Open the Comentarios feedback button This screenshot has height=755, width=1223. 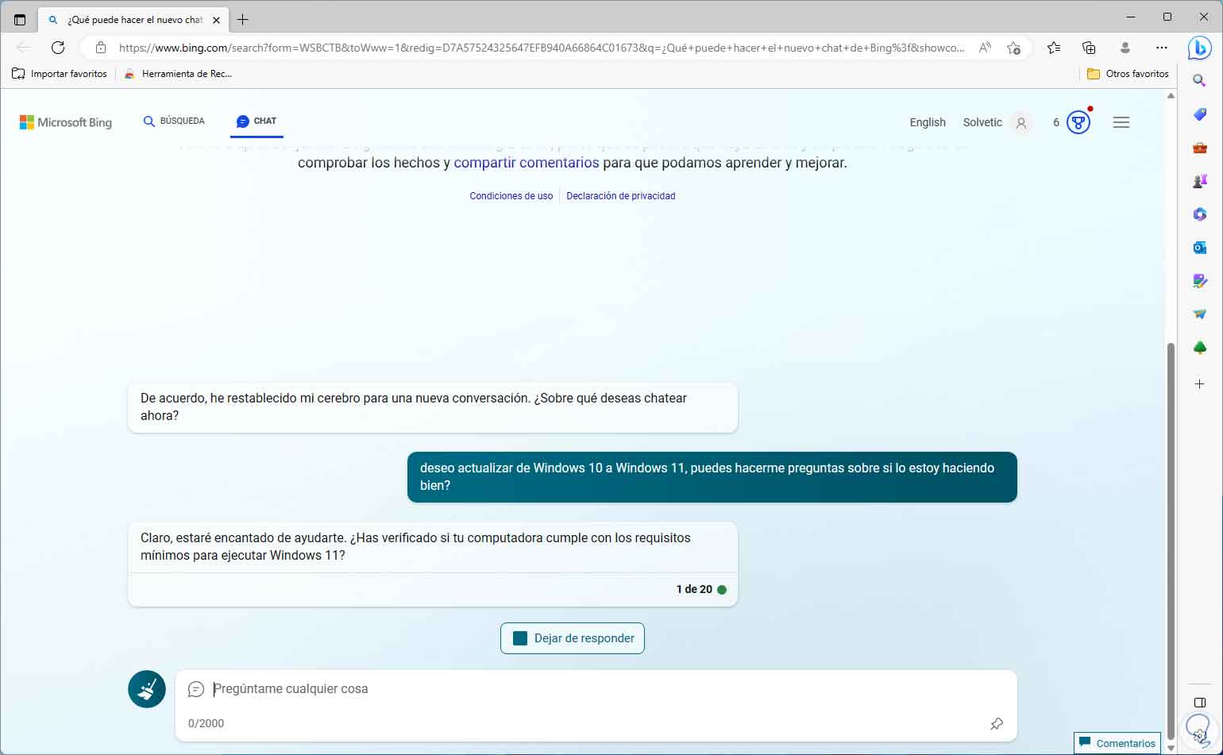point(1117,744)
